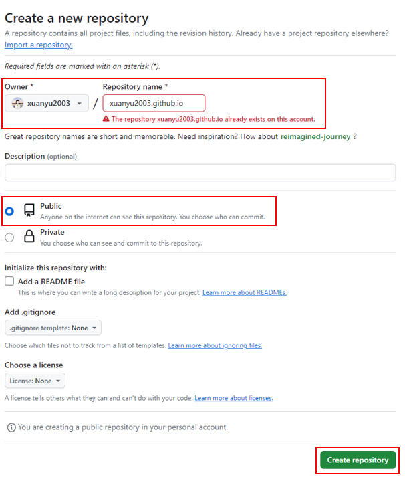
Task: Expand the .gitignore template dropdown
Action: (53, 328)
